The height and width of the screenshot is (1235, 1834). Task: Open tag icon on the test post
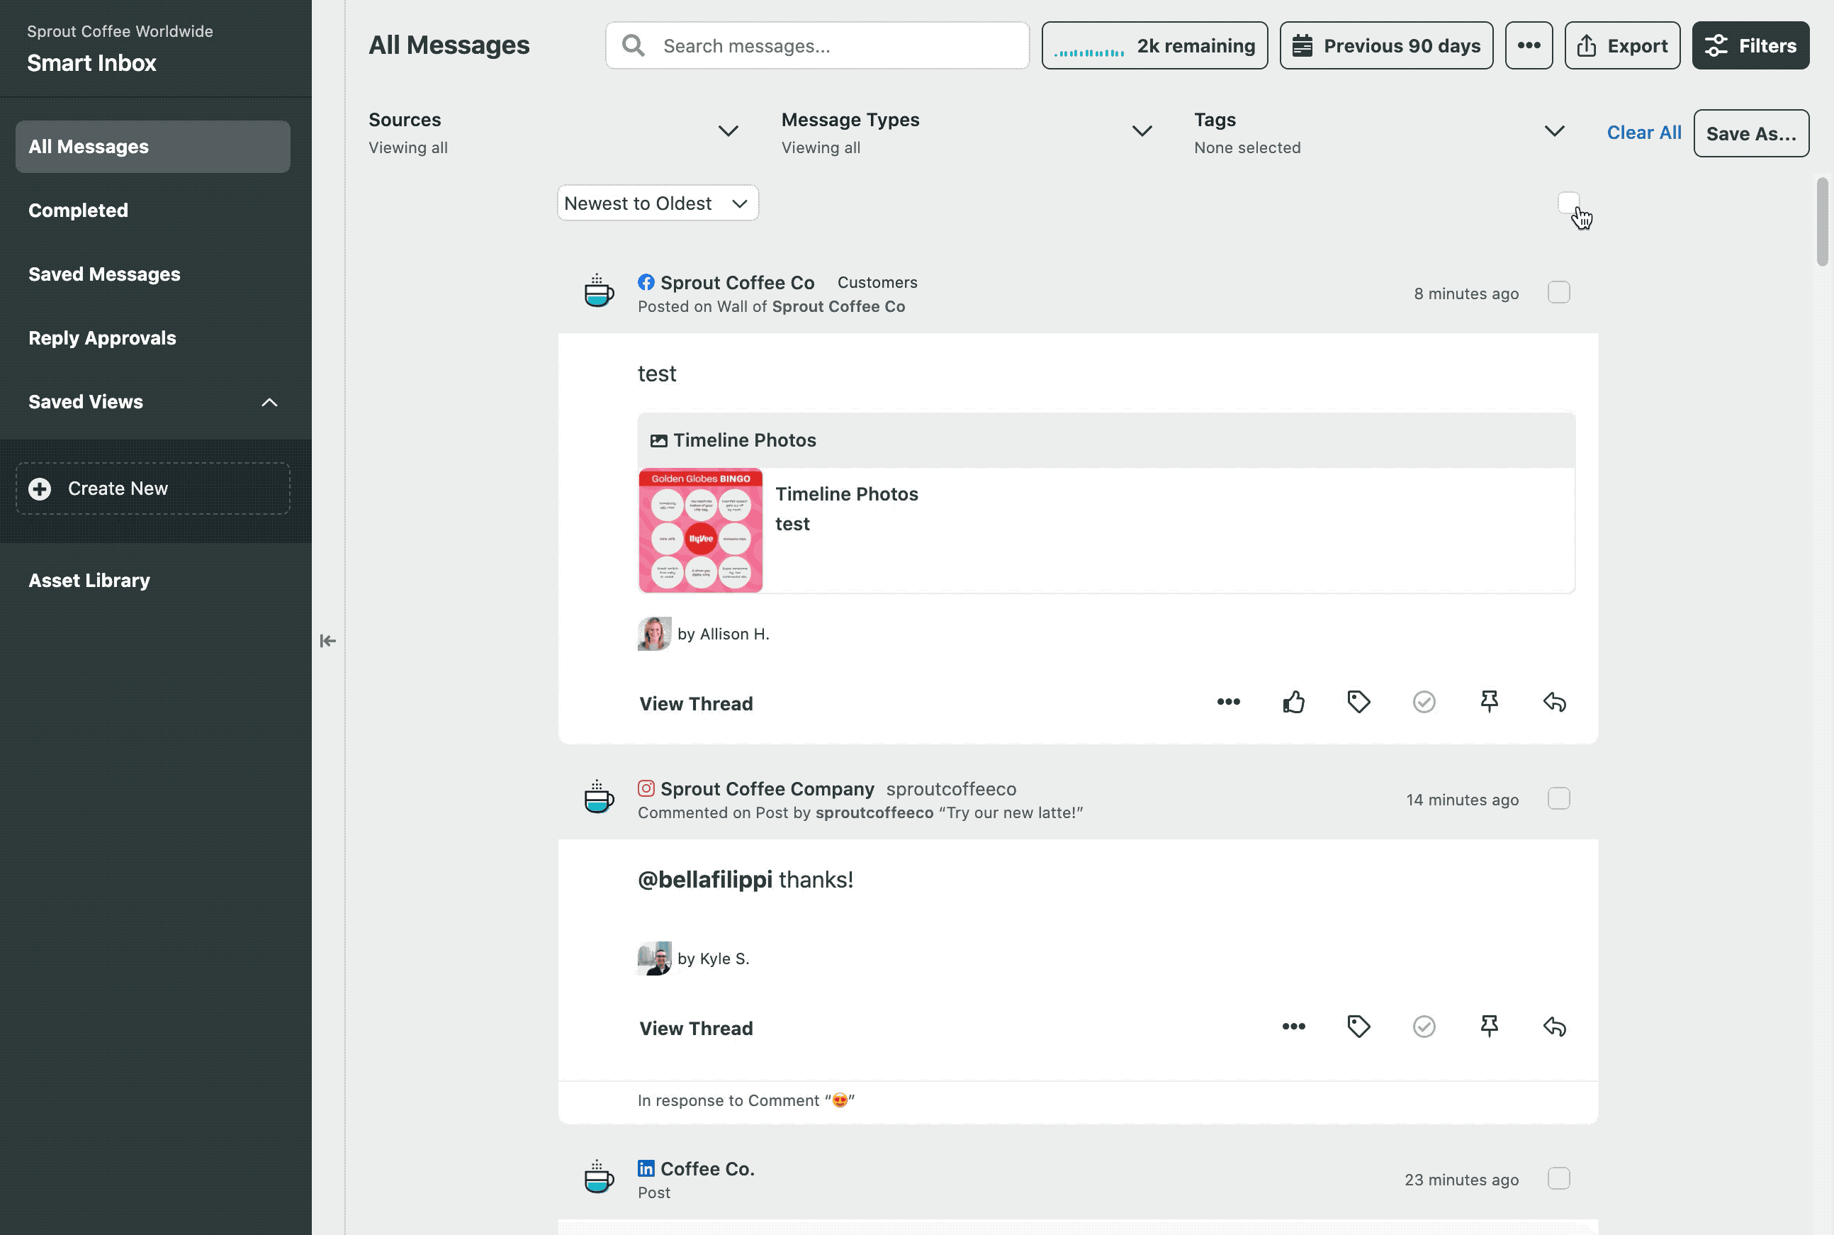click(1358, 702)
